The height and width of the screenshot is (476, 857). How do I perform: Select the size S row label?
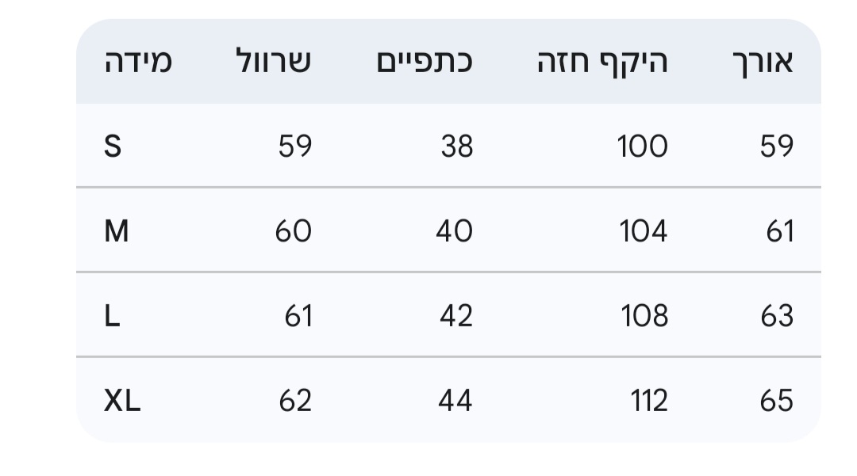point(113,146)
